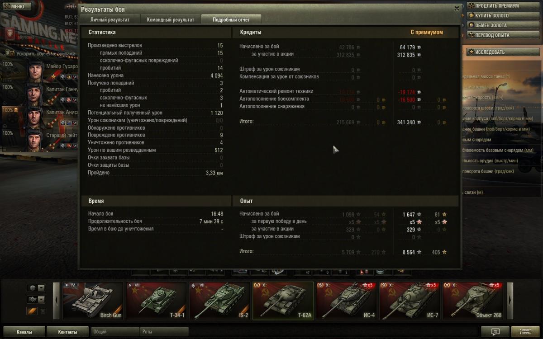543x339 pixels.
Task: Open Каналы chat channels button
Action: coord(24,332)
